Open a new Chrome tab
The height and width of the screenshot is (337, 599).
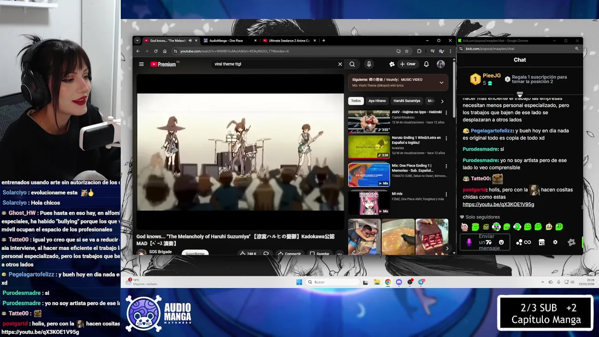pyautogui.click(x=323, y=41)
